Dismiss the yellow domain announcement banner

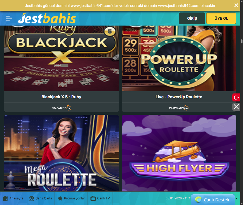(236, 5)
